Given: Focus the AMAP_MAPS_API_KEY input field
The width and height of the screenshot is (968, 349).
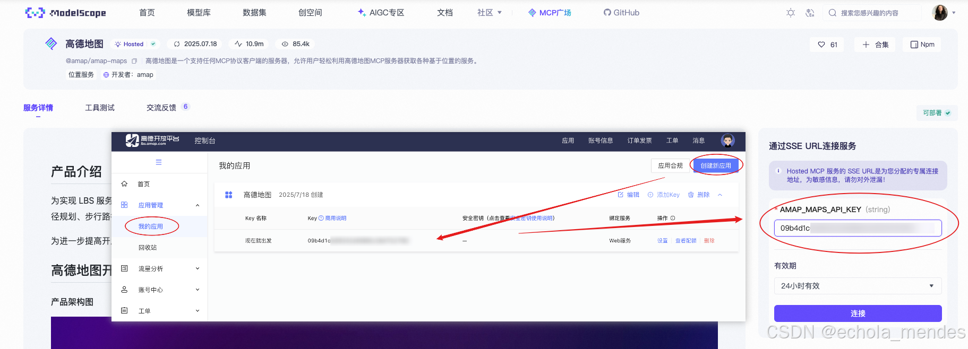Looking at the screenshot, I should point(858,228).
